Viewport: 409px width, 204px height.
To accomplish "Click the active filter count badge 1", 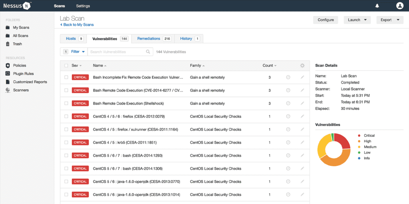I will click(66, 51).
